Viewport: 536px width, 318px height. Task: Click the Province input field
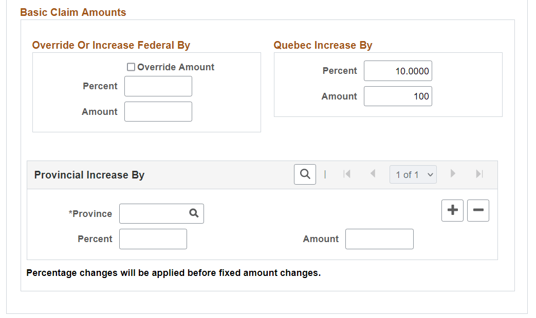152,213
